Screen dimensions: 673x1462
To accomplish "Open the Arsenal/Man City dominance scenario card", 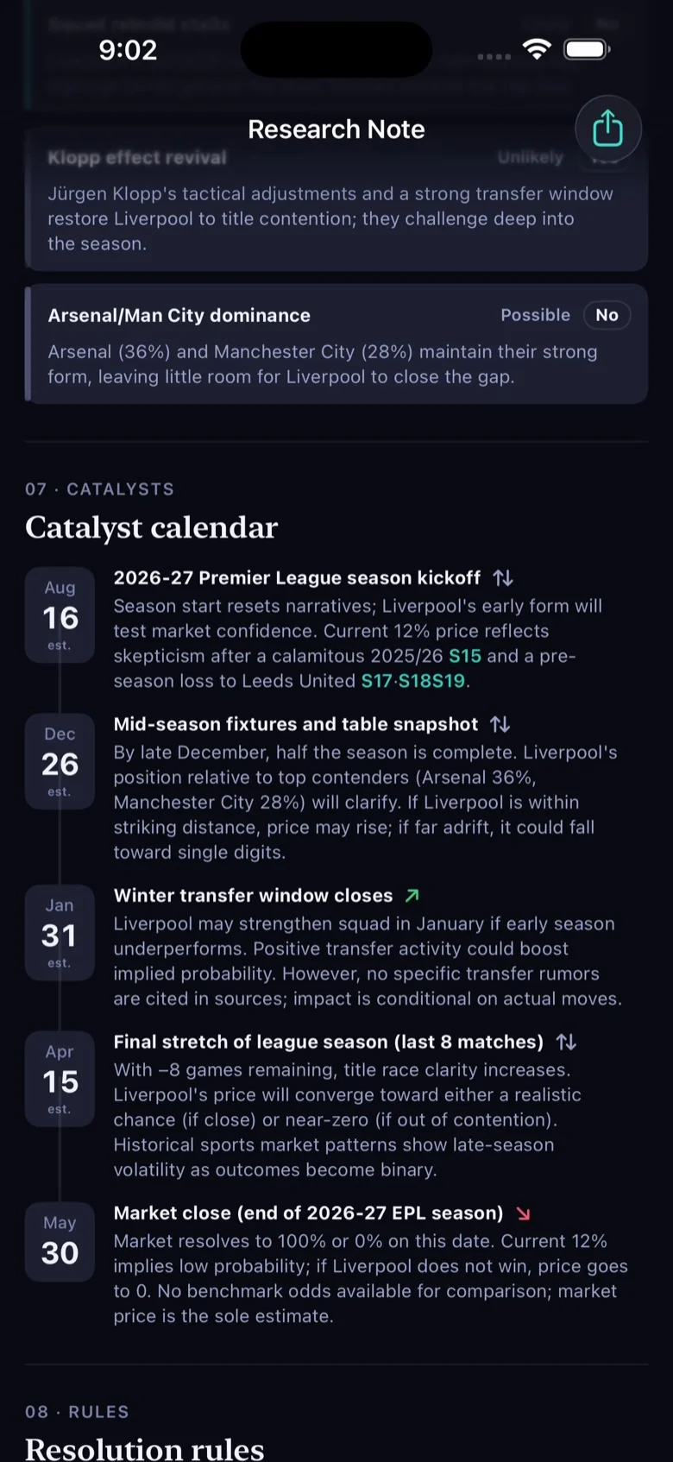I will 336,343.
